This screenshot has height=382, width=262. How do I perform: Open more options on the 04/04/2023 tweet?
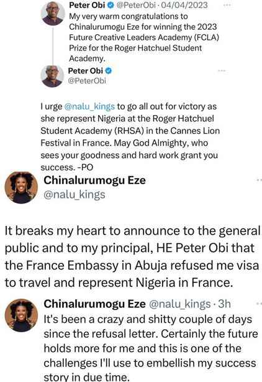point(227,5)
